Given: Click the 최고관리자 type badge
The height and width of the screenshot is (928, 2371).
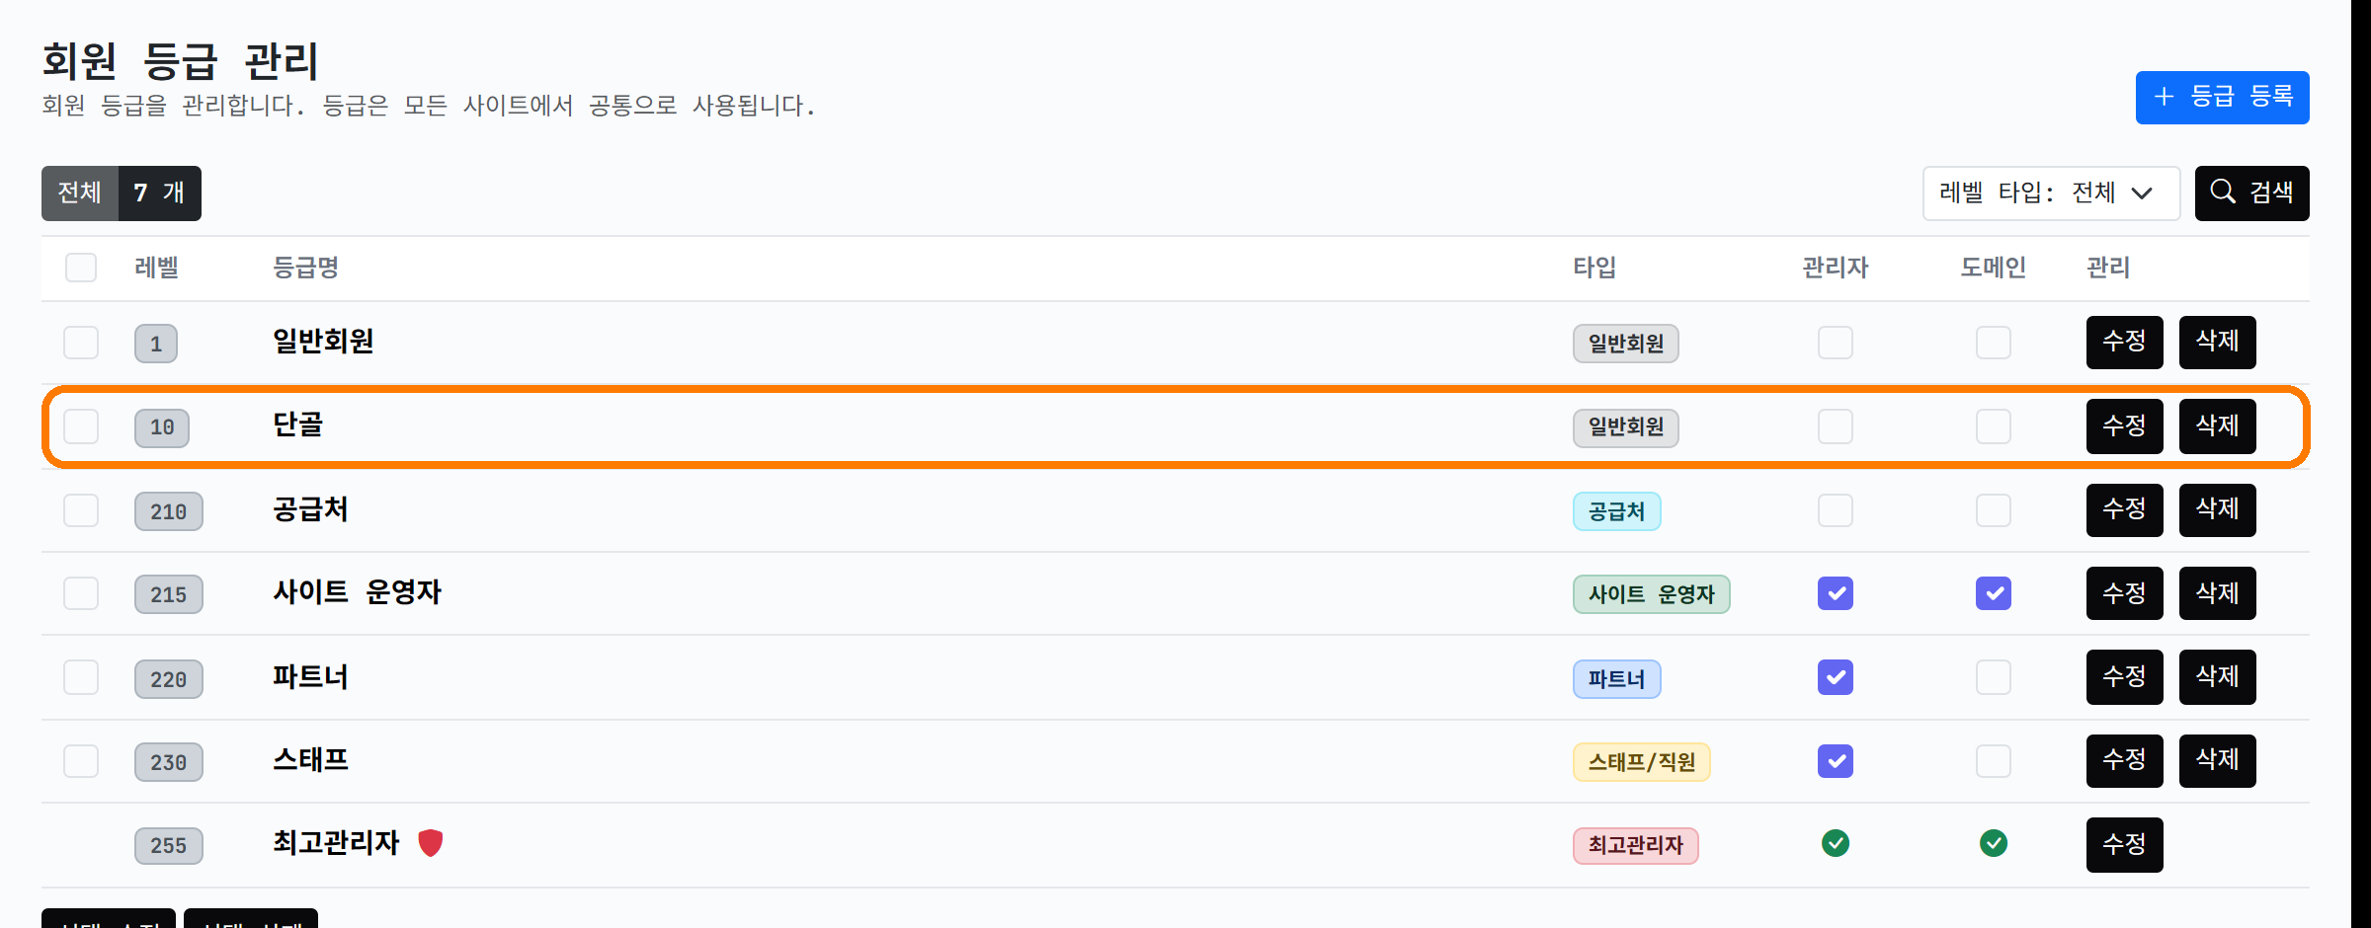Looking at the screenshot, I should pyautogui.click(x=1635, y=845).
